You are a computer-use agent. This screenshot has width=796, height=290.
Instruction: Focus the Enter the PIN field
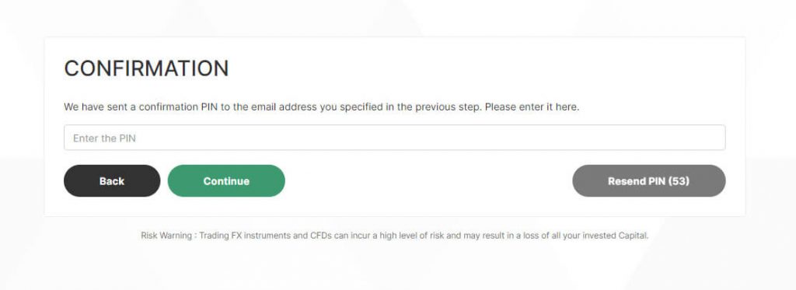[x=394, y=138]
